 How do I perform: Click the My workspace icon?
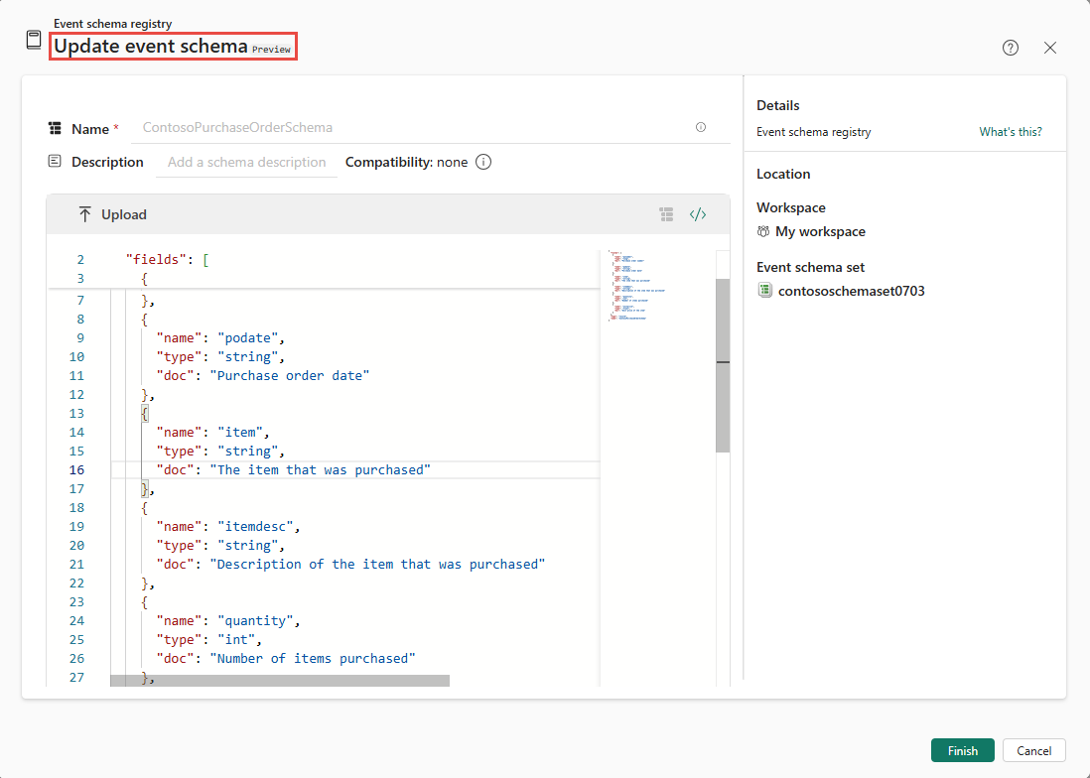[x=763, y=231]
